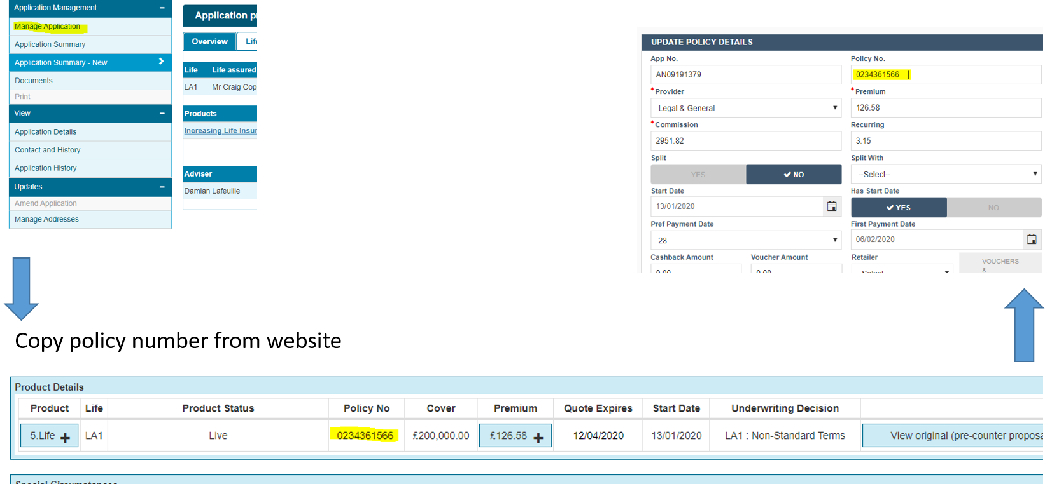Open Application History in the sidebar
This screenshot has height=484, width=1045.
(x=46, y=168)
